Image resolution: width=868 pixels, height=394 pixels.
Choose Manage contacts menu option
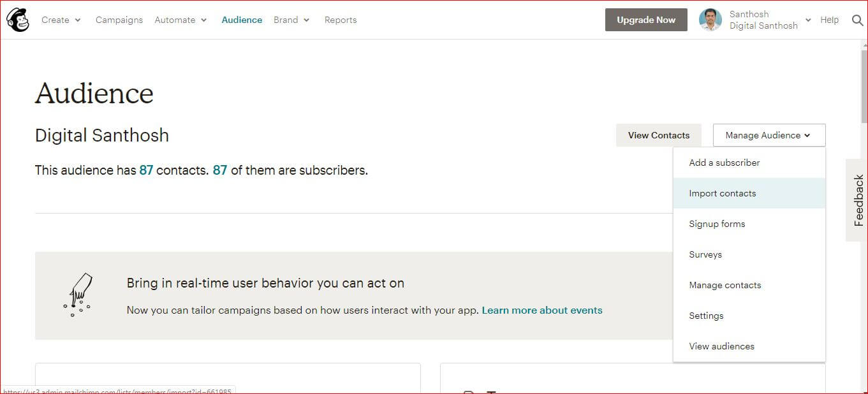tap(749, 285)
